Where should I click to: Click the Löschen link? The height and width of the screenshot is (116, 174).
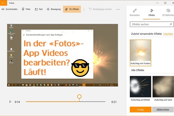(168, 34)
